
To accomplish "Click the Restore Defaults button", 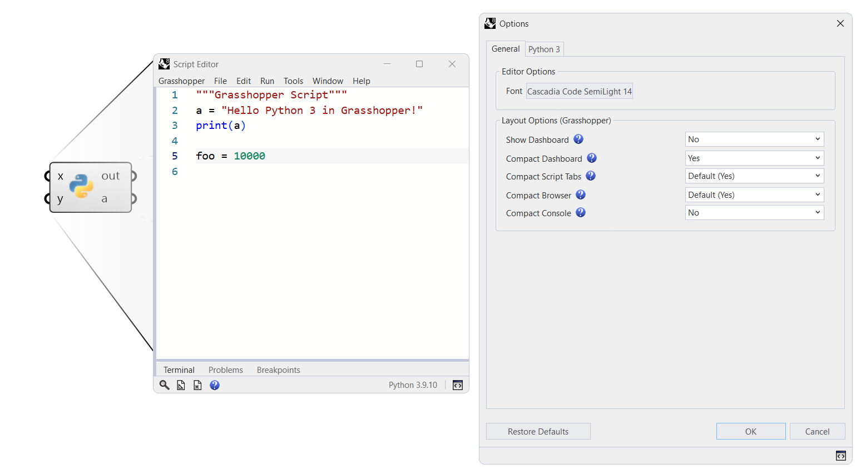I will (x=538, y=431).
